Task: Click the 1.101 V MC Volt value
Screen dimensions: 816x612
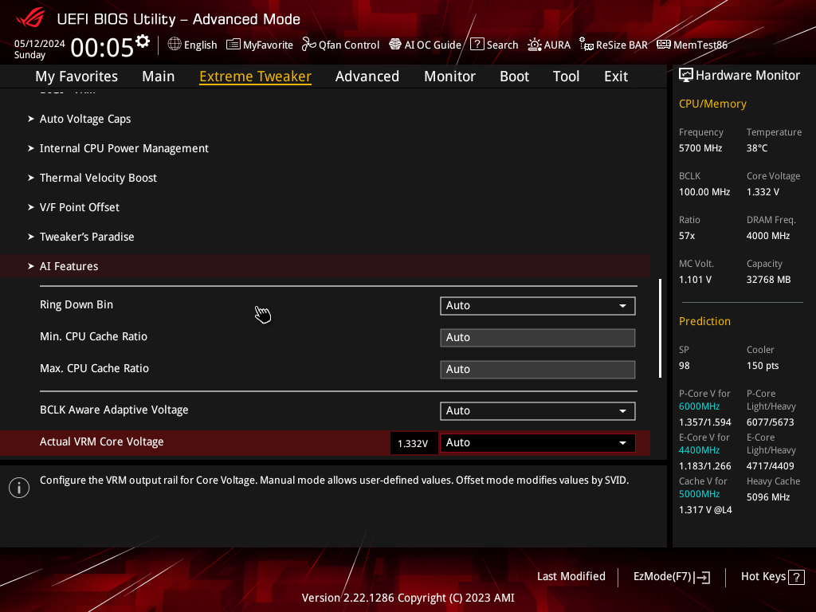Action: pos(695,280)
